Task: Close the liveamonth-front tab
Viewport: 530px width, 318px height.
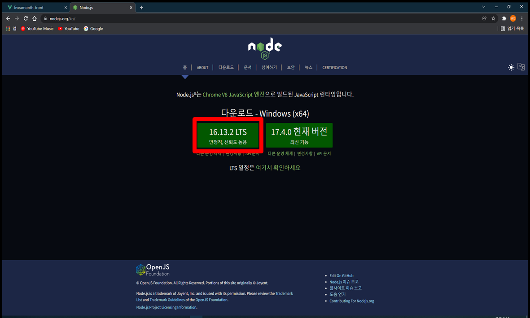Action: (66, 8)
